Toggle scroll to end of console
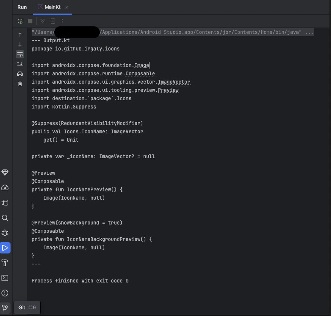Image resolution: width=331 pixels, height=316 pixels. 20,64
